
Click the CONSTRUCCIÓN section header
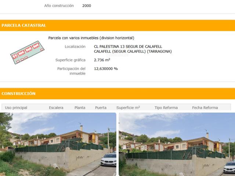click(x=117, y=93)
